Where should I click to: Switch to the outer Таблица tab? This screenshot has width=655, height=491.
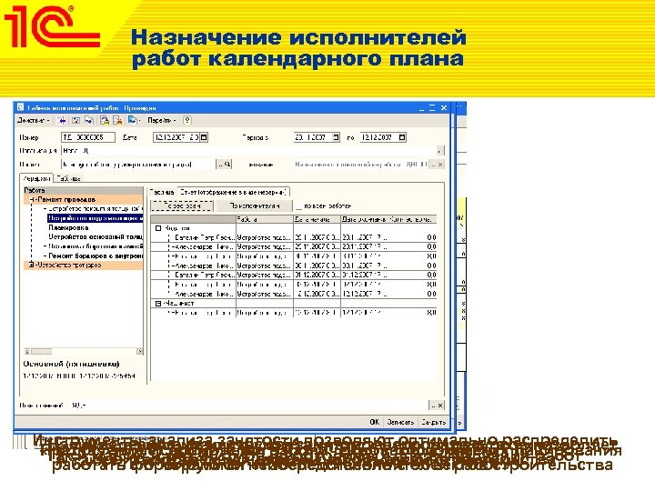click(x=69, y=178)
